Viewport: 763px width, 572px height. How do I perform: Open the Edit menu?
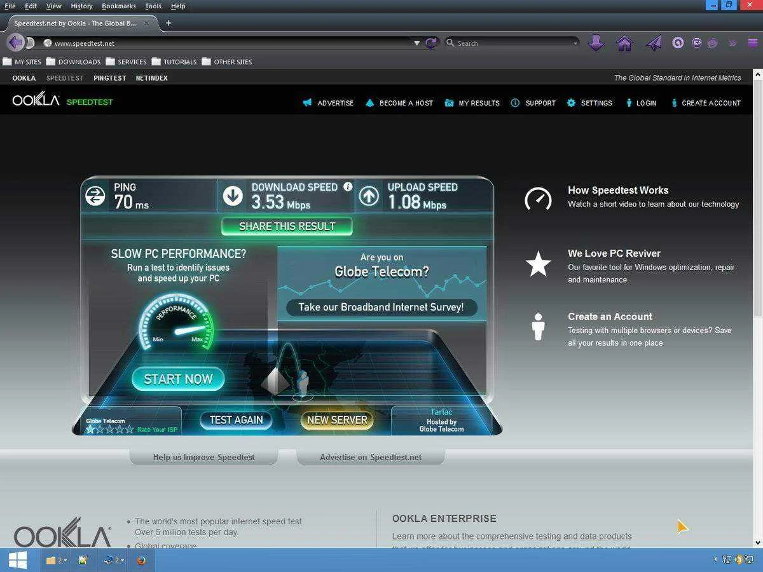(x=31, y=6)
